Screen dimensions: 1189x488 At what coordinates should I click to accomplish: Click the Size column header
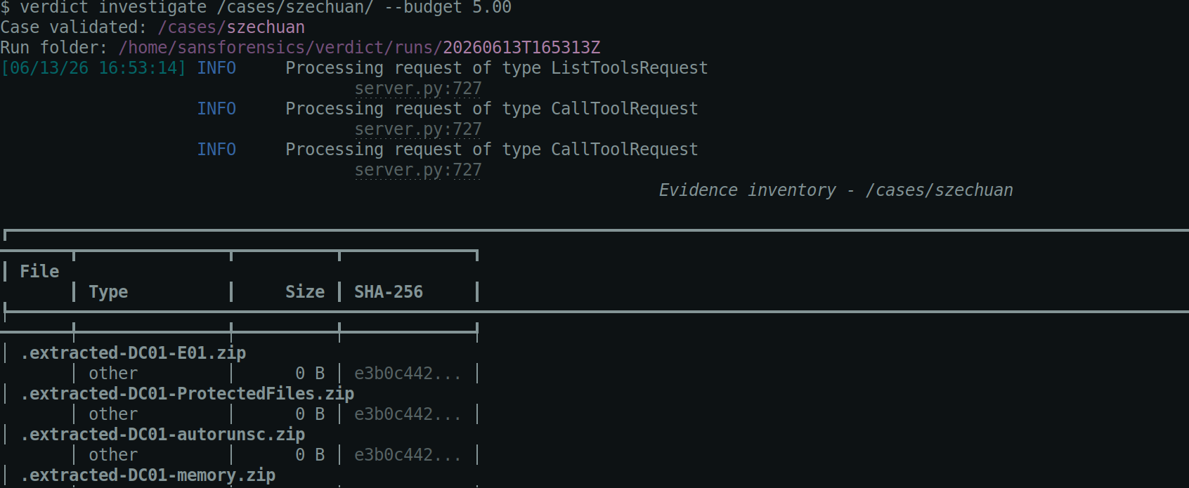pos(305,292)
